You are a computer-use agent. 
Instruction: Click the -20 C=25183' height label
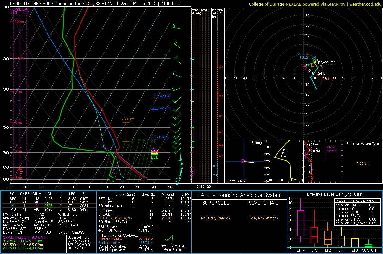(162, 108)
